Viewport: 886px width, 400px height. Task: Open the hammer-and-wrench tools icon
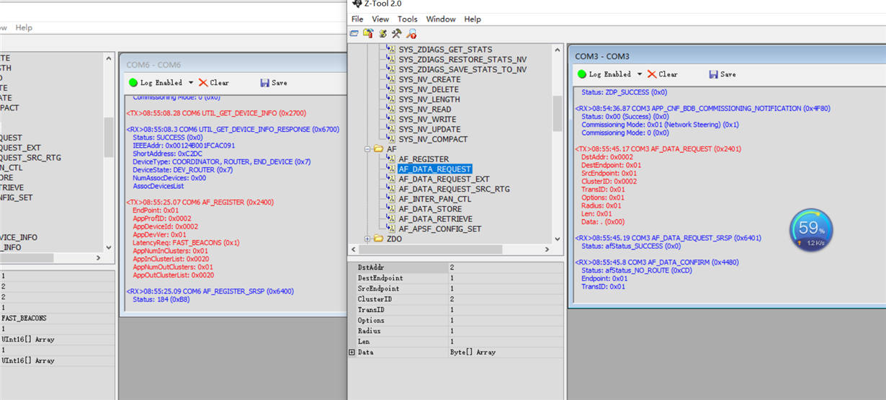397,33
